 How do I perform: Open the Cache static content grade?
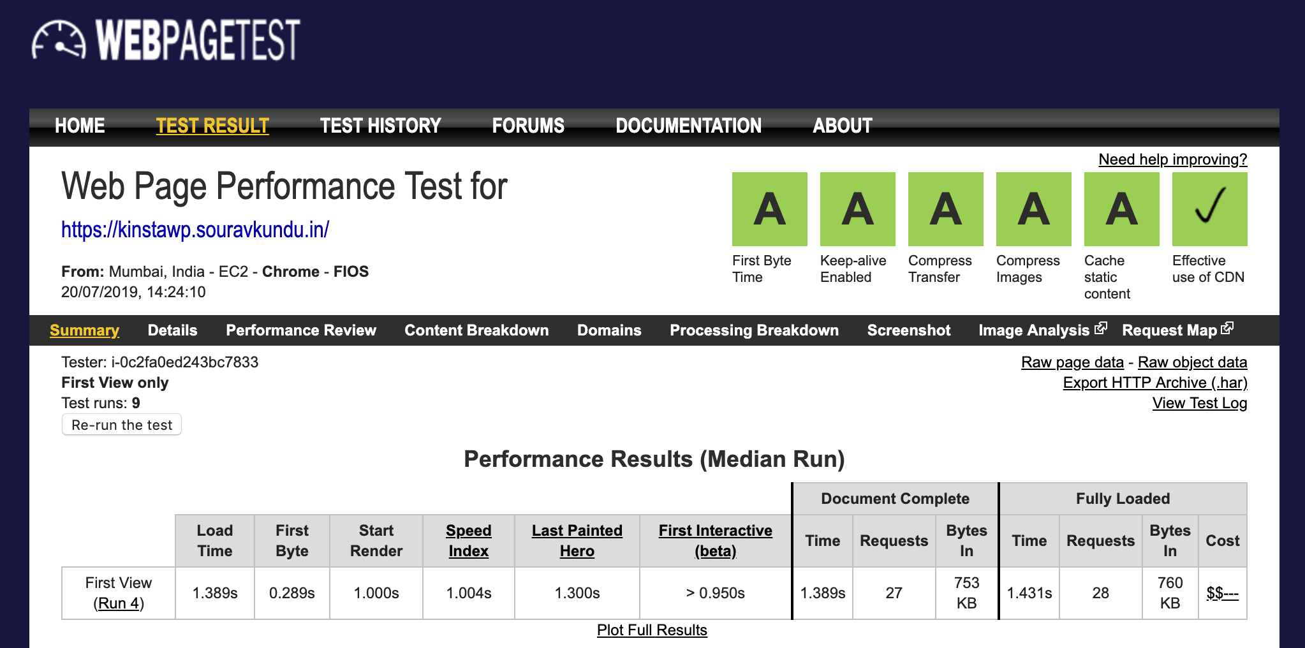(x=1121, y=209)
